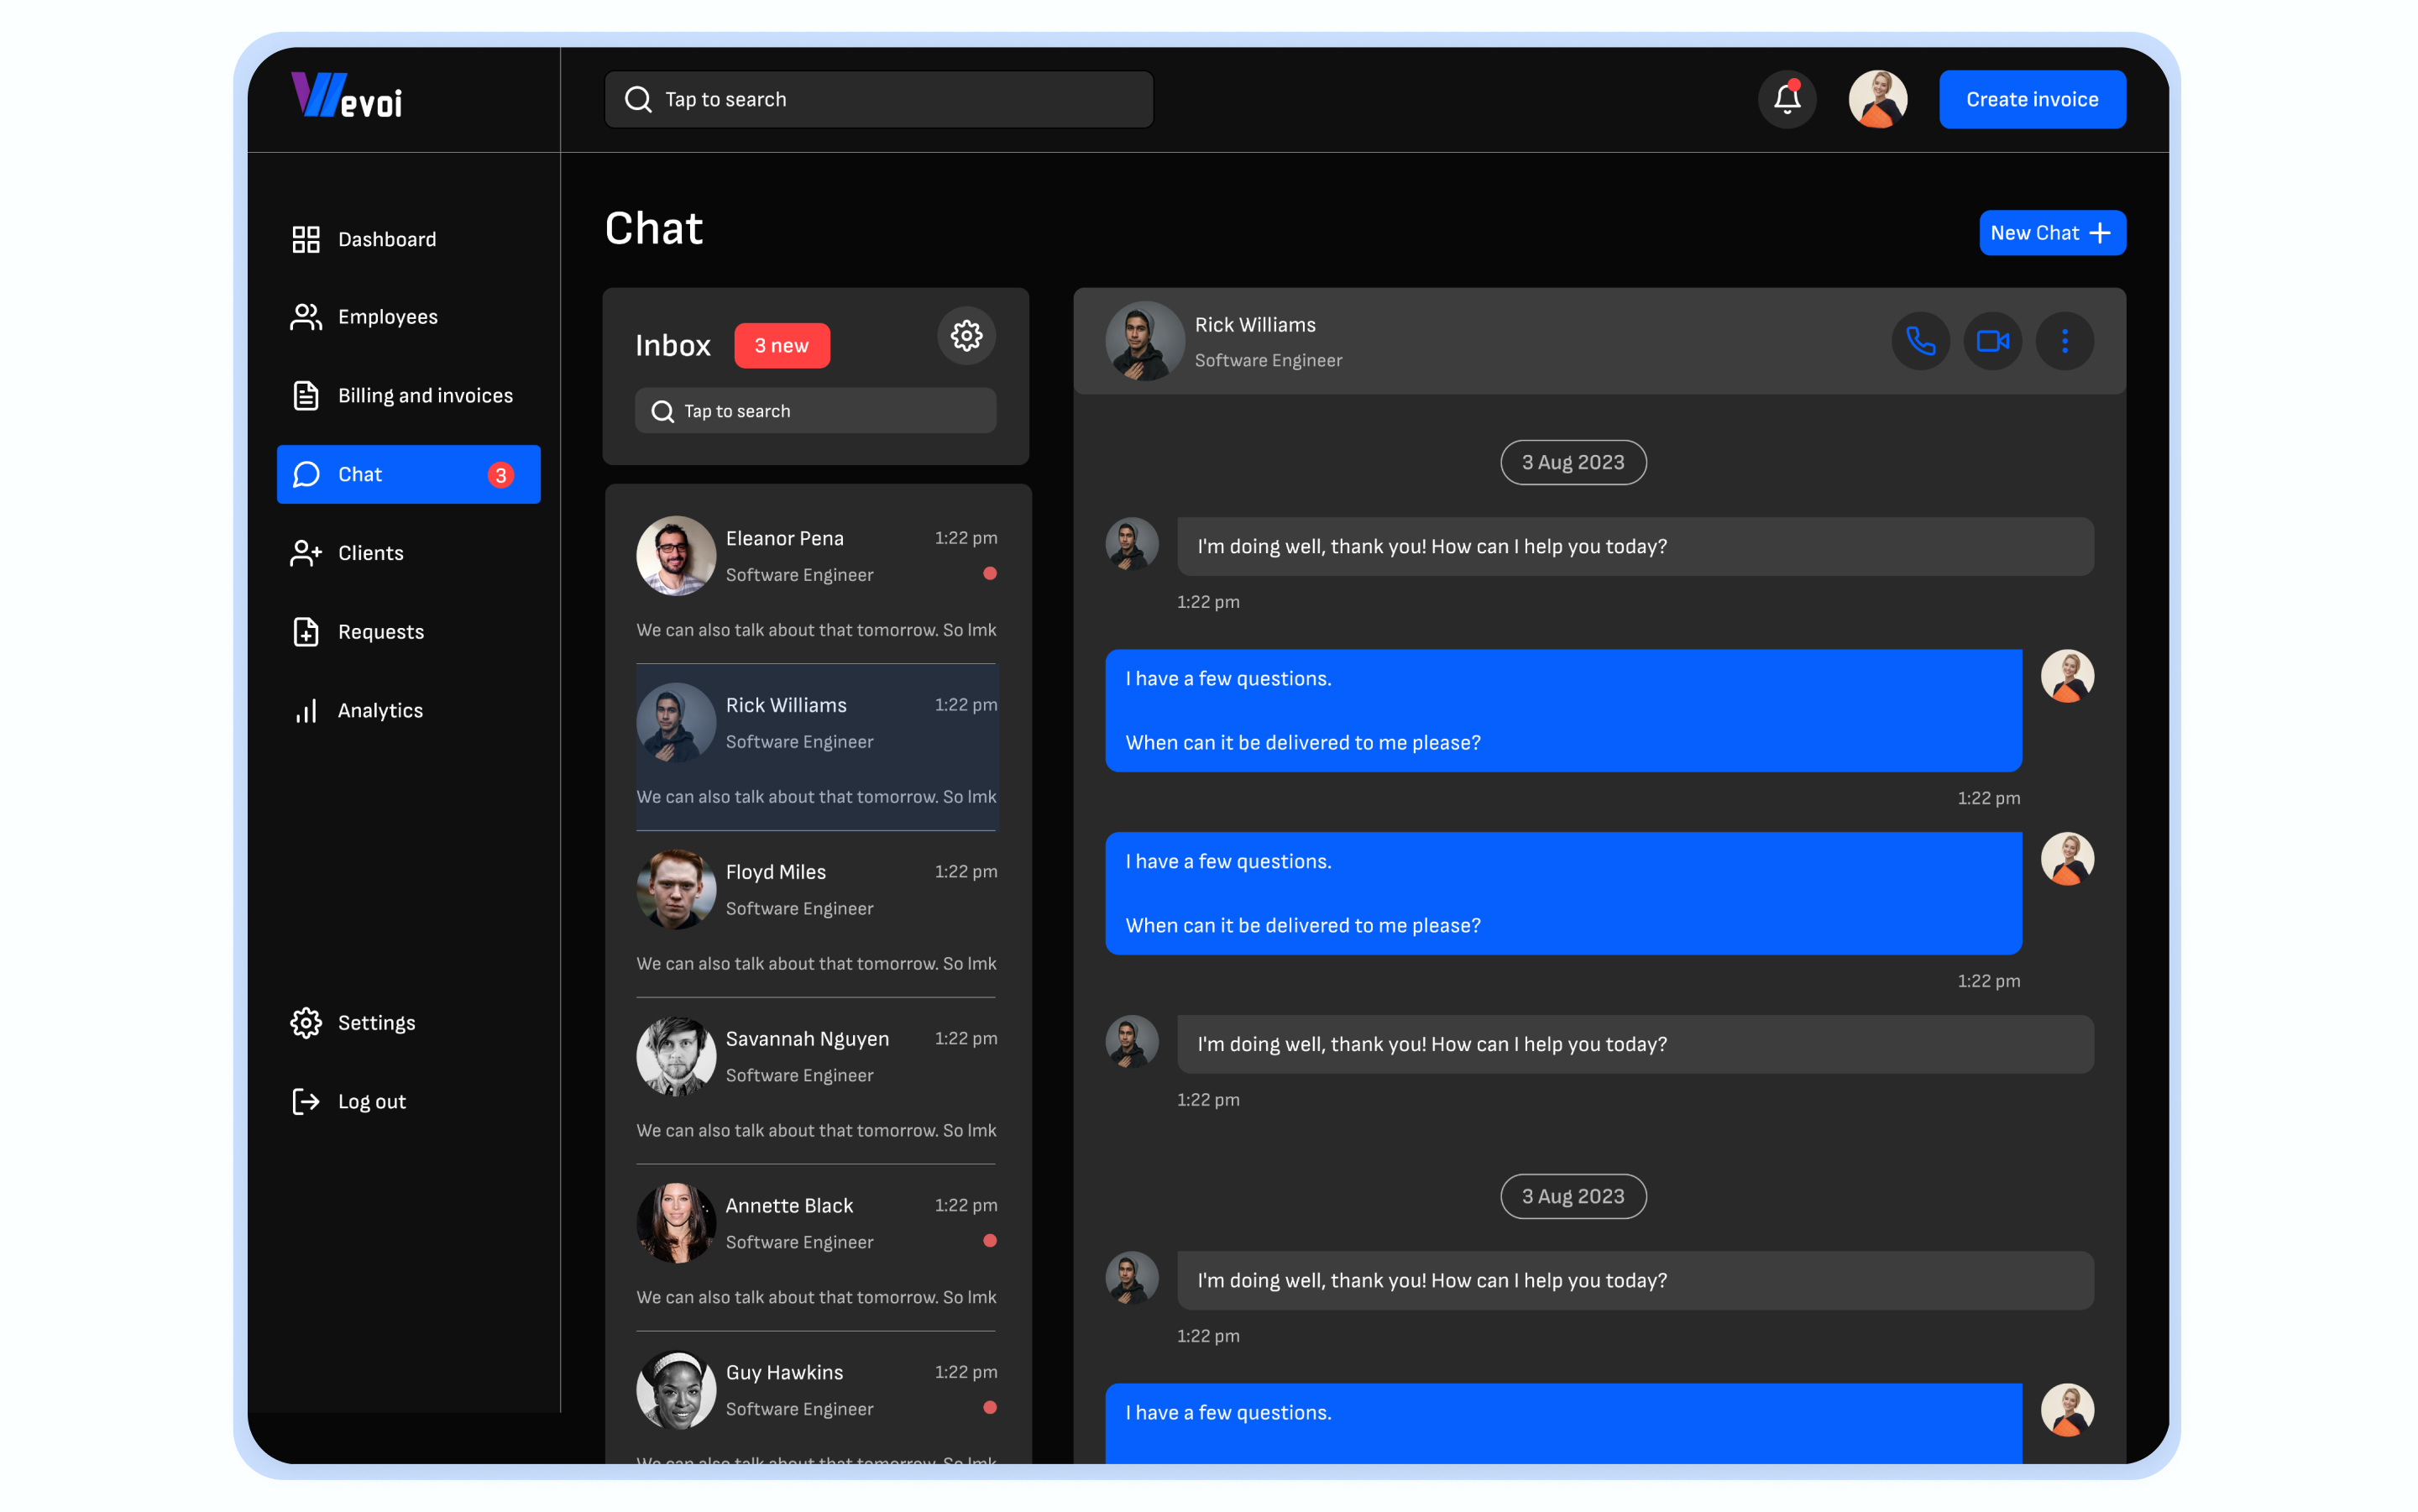Click the Dashboard grid icon

click(305, 239)
